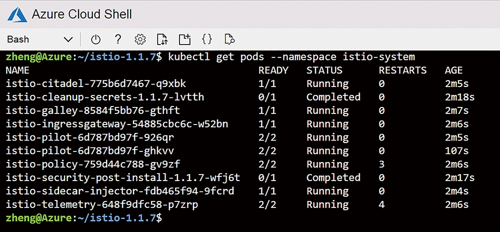
Task: Select pod name istio-telemetry-648f9dfc58-p7zrp
Action: (x=102, y=204)
